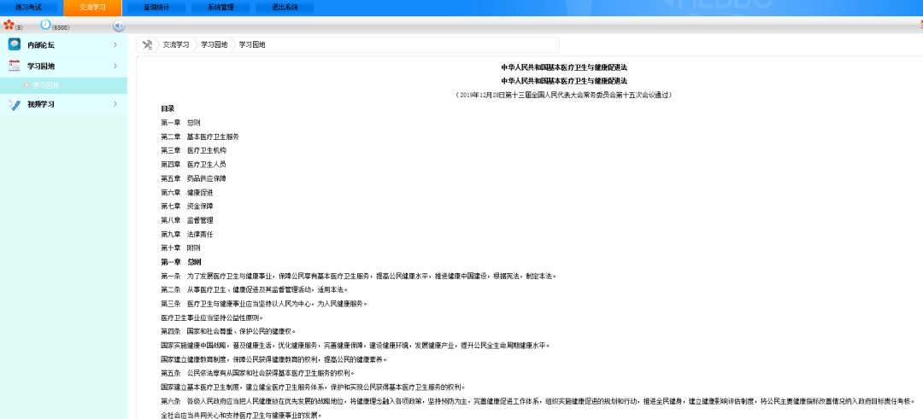Image resolution: width=923 pixels, height=419 pixels.
Task: Click the 视频学习 icon in sidebar
Action: point(15,104)
